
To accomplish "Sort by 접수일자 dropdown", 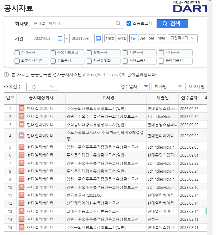I will (x=134, y=87).
